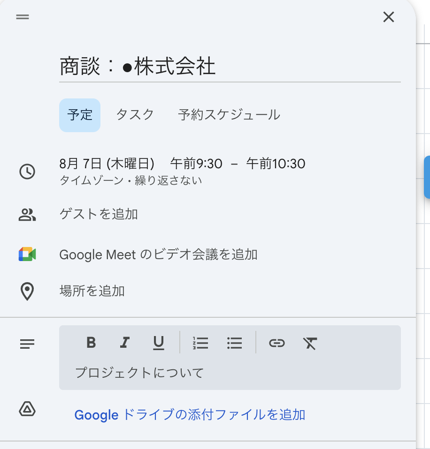The height and width of the screenshot is (449, 430).
Task: Change the date 8月 7日 (木曜日)
Action: pos(107,164)
